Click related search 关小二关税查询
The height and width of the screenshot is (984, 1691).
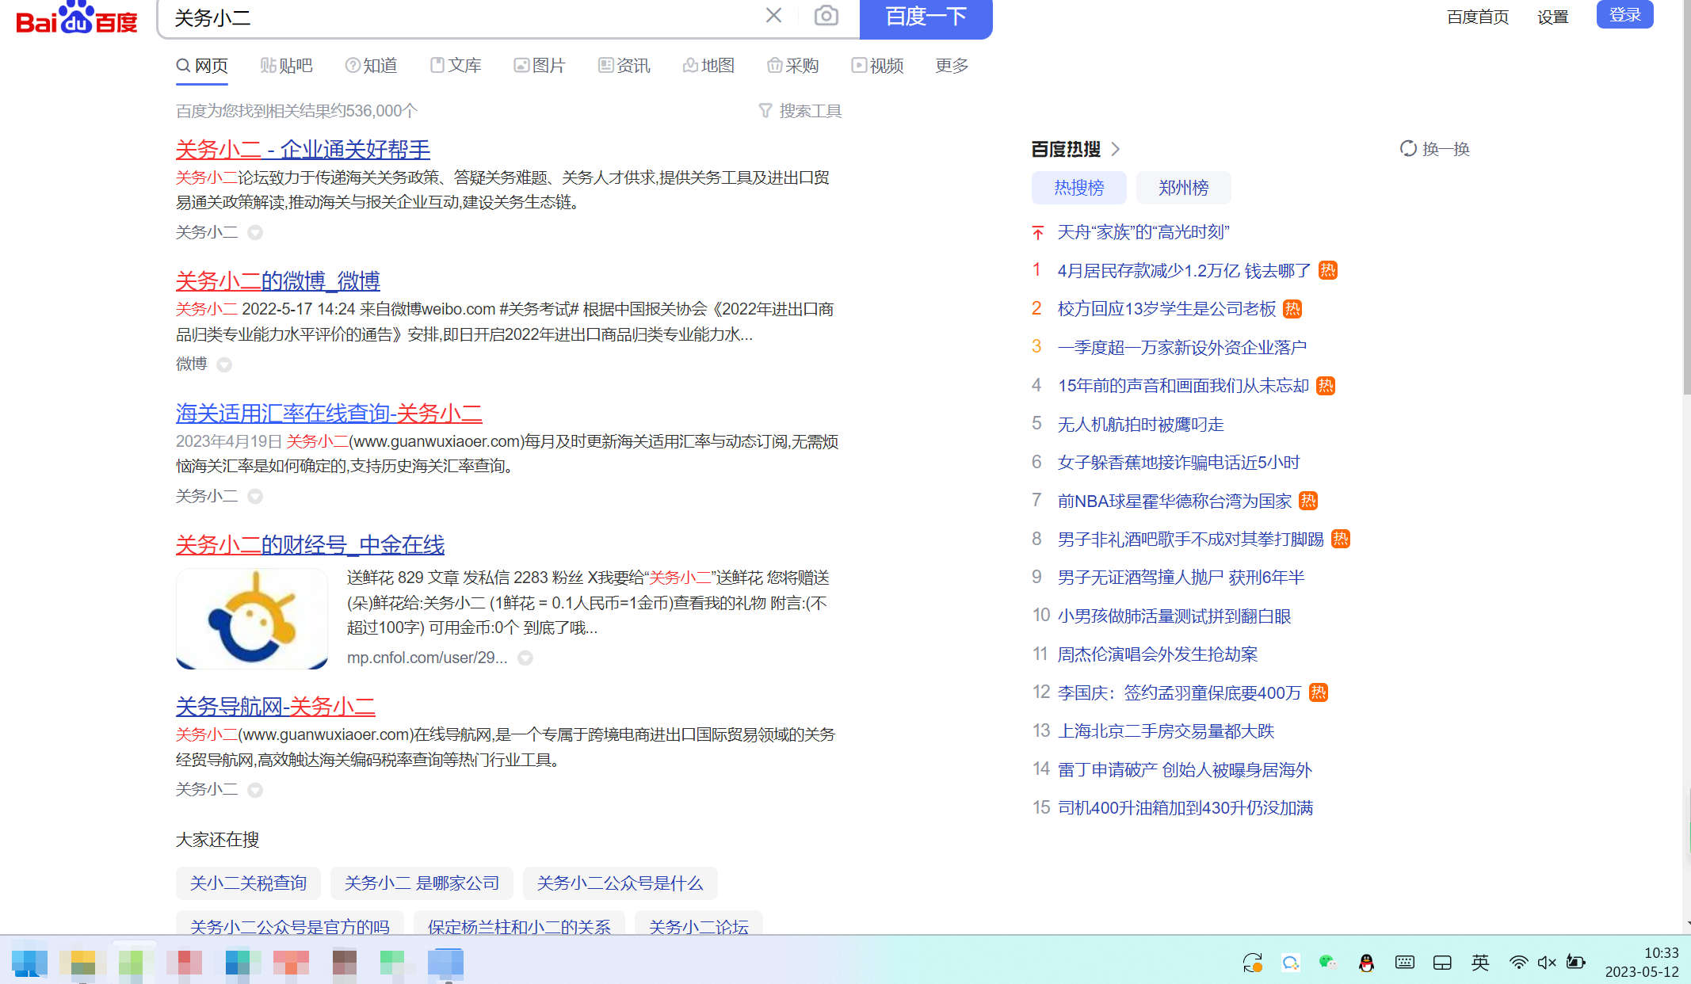pyautogui.click(x=248, y=883)
